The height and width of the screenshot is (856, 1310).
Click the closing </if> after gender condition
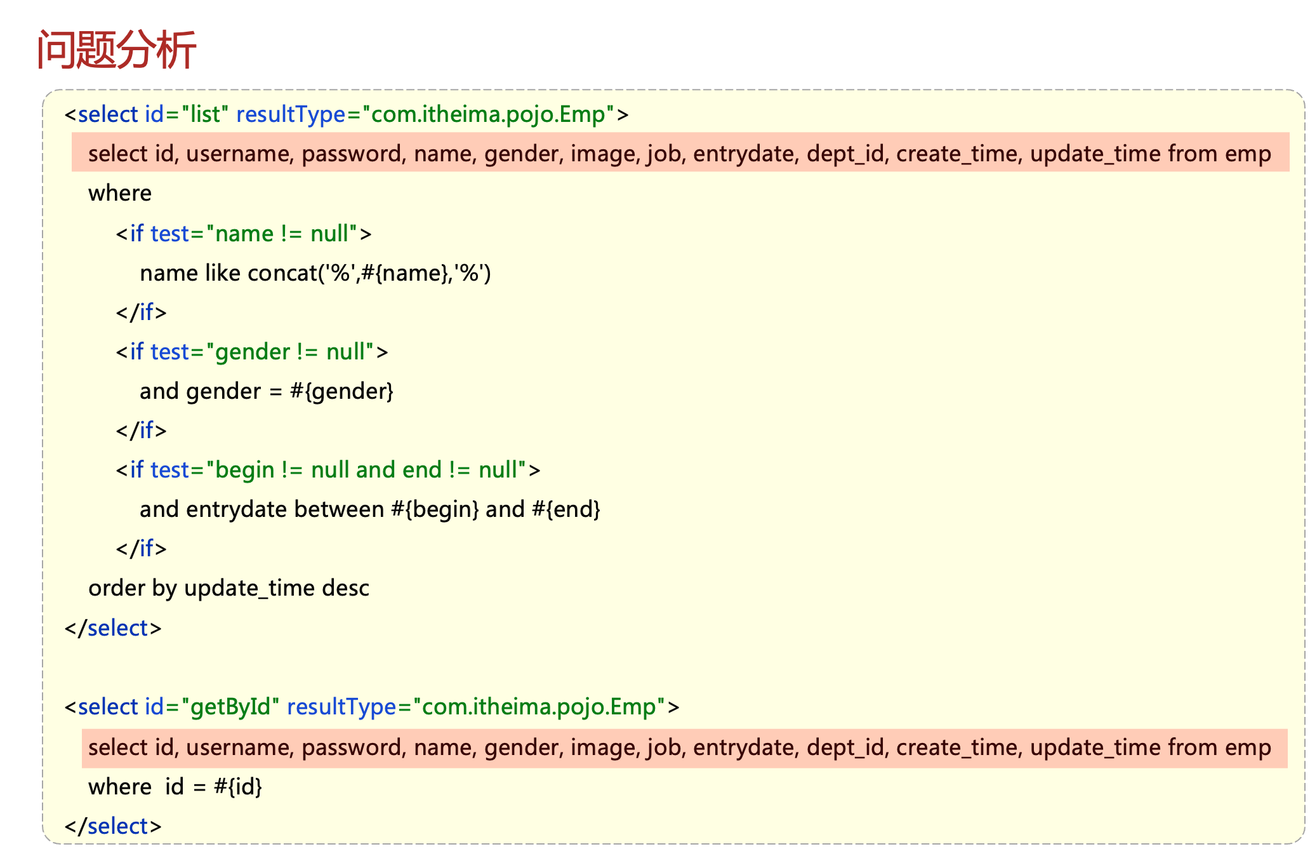[141, 431]
